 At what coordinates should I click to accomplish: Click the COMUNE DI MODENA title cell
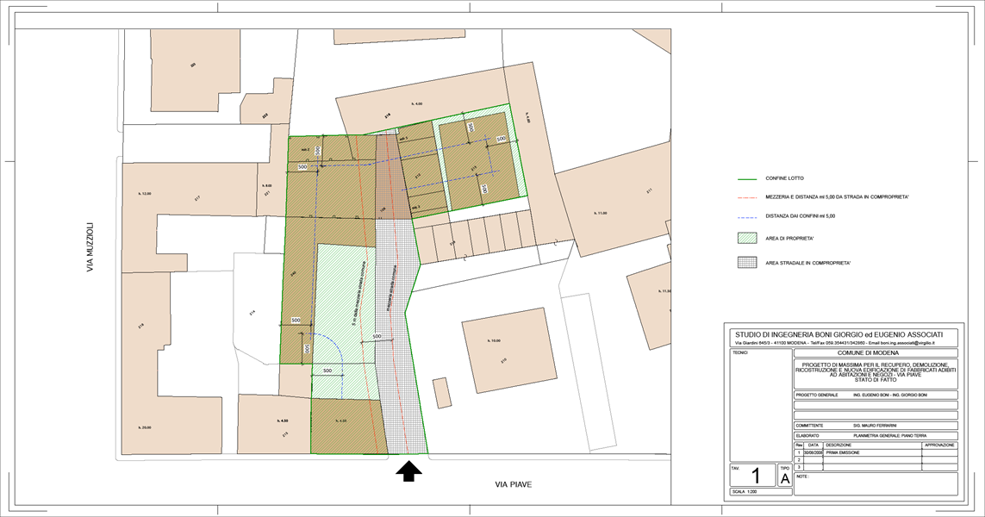(874, 353)
